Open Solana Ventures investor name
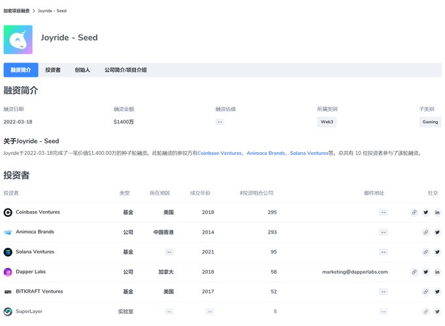 [35, 252]
